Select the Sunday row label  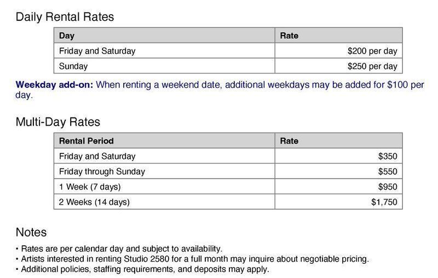[x=73, y=66]
